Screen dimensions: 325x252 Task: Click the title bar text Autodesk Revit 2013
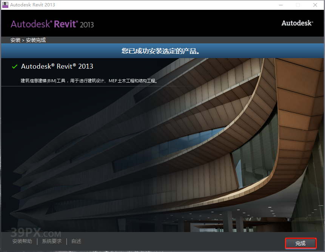click(32, 5)
